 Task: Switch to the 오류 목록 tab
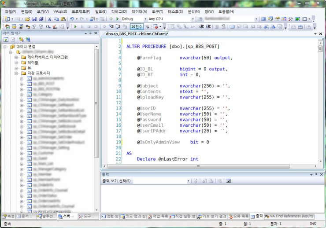pyautogui.click(x=238, y=217)
